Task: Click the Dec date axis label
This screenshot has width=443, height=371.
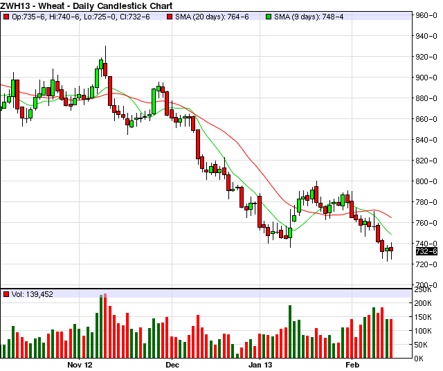Action: [172, 365]
